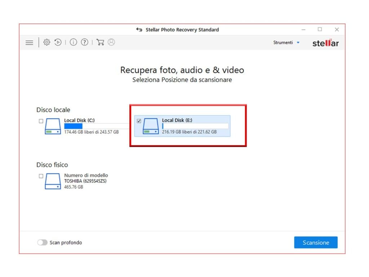The image size is (369, 277).
Task: Click the resume recovery icon
Action: tap(58, 42)
